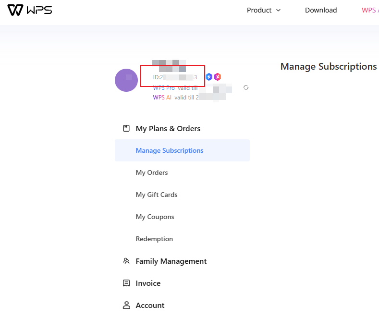Viewport: 379px width, 331px height.
Task: Click the Account person icon
Action: pyautogui.click(x=126, y=305)
